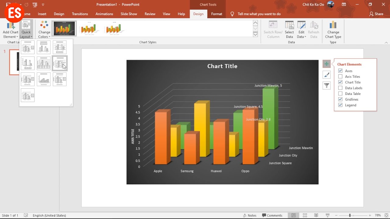Click the 78% zoom level
The height and width of the screenshot is (219, 390).
click(x=378, y=215)
